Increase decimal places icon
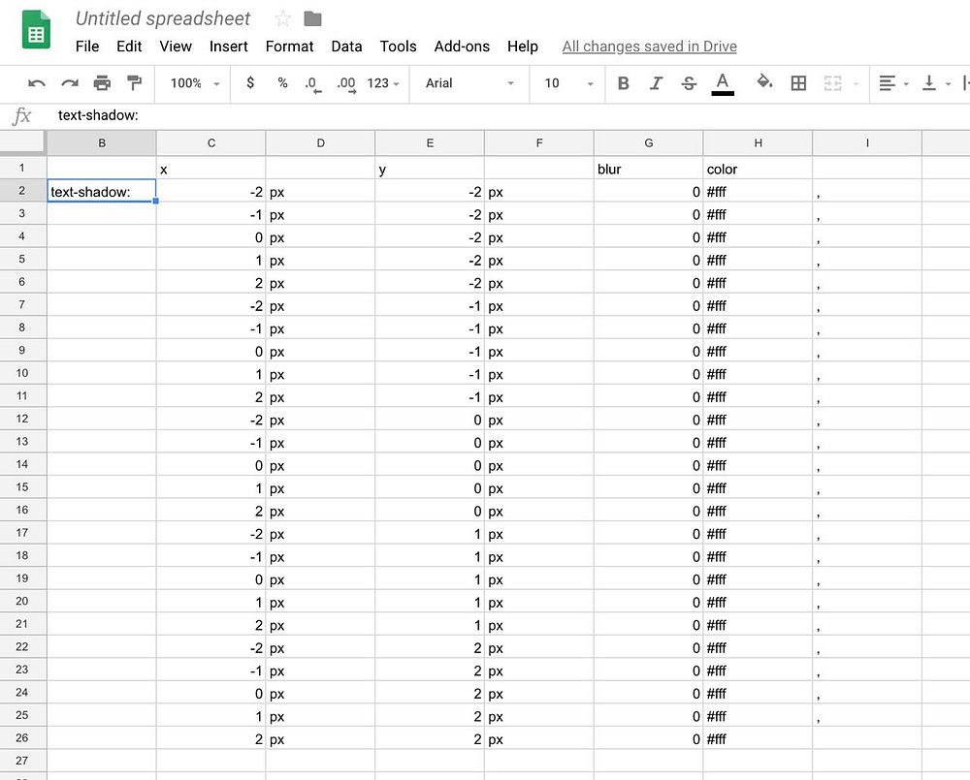 pyautogui.click(x=346, y=84)
